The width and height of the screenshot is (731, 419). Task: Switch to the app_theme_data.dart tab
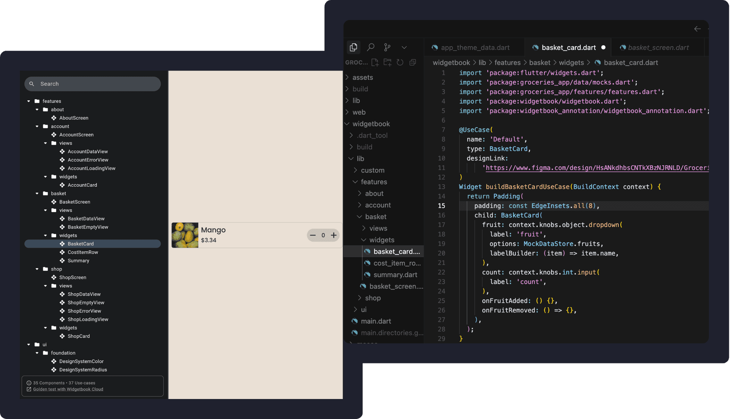(475, 47)
